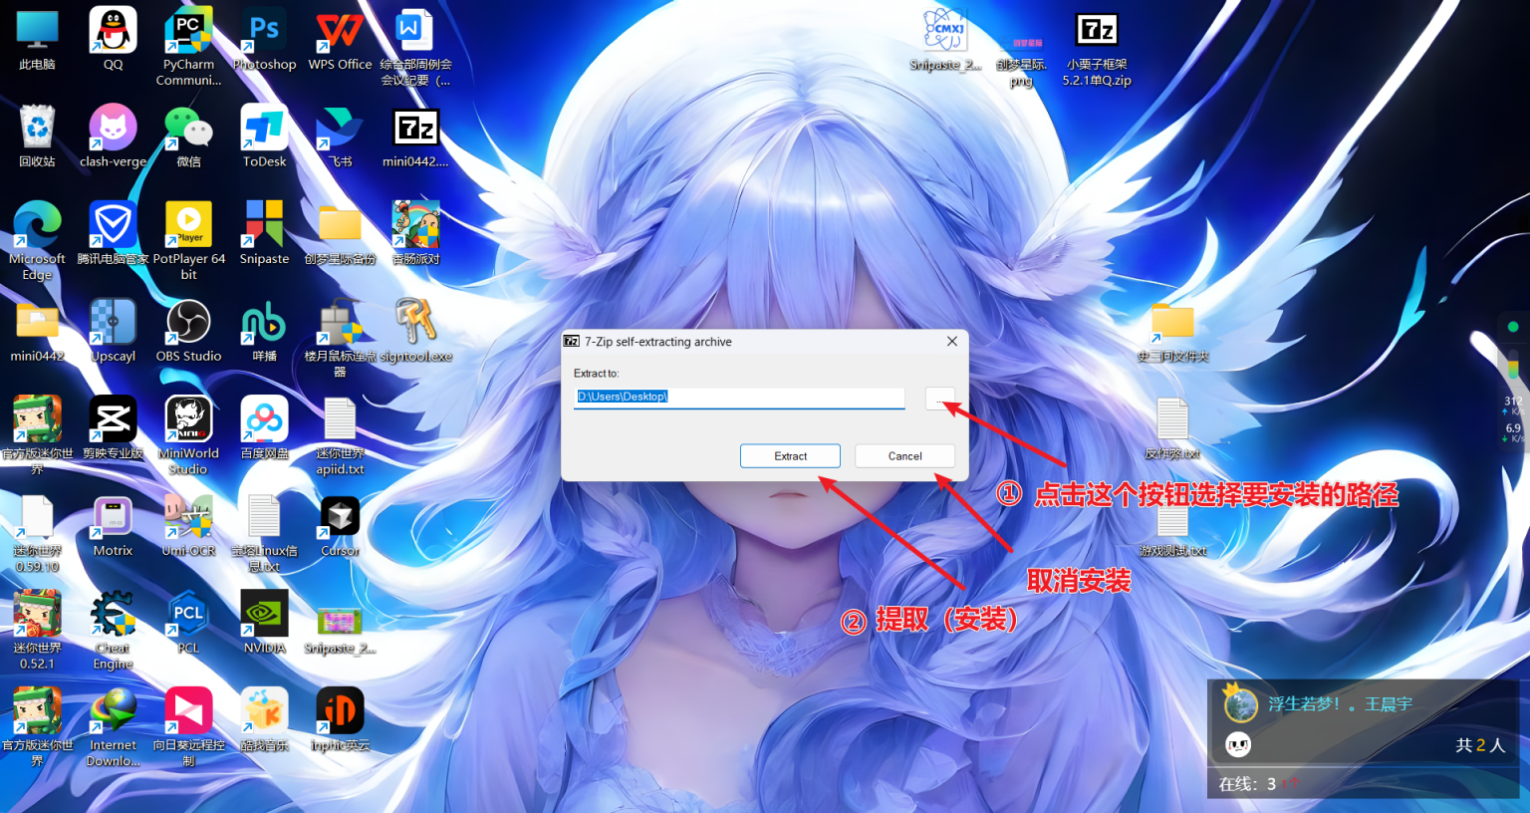Open MiniWorld Studio shortcut
Viewport: 1530px width, 813px height.
(188, 435)
